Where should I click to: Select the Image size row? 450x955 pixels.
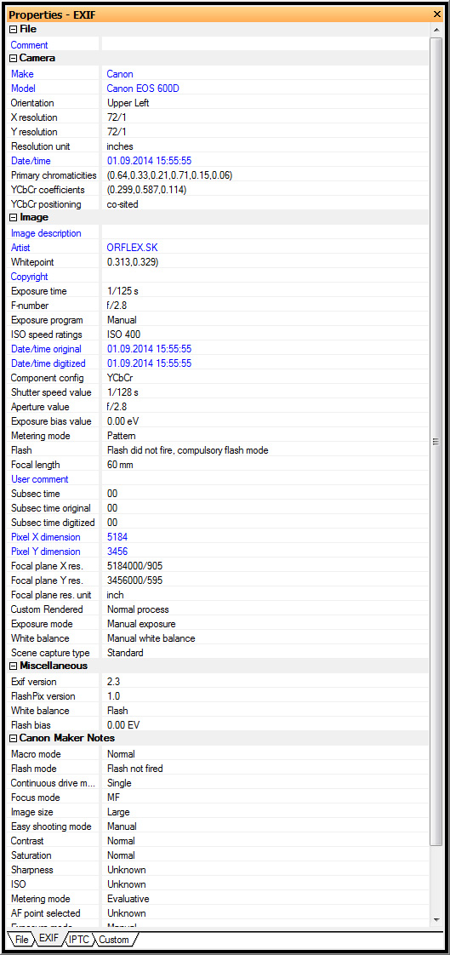coord(218,812)
